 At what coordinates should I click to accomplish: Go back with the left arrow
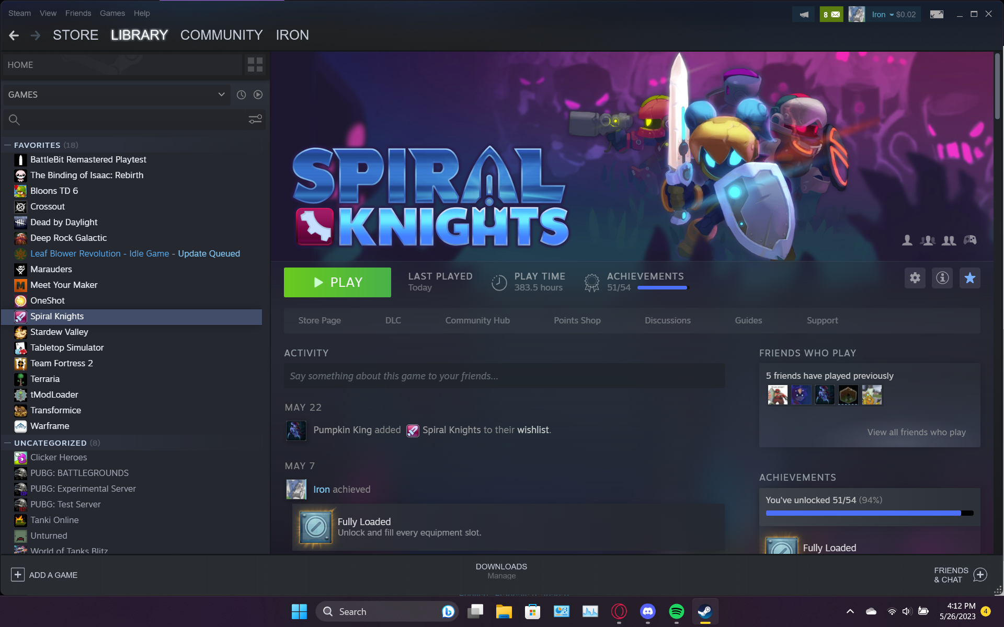[x=14, y=35]
